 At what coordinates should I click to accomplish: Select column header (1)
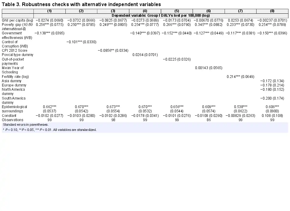49,11
